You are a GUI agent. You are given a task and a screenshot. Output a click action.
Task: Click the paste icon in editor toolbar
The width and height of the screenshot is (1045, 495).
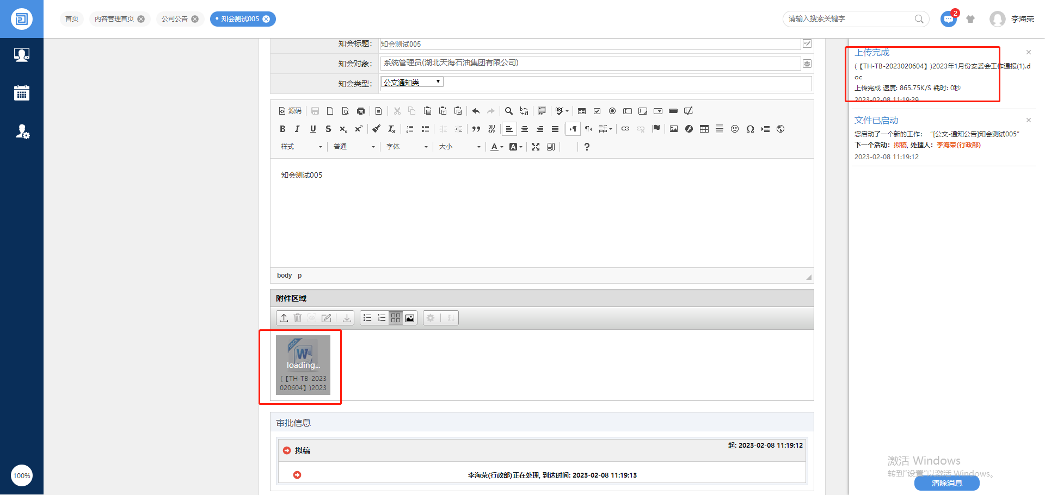[427, 111]
